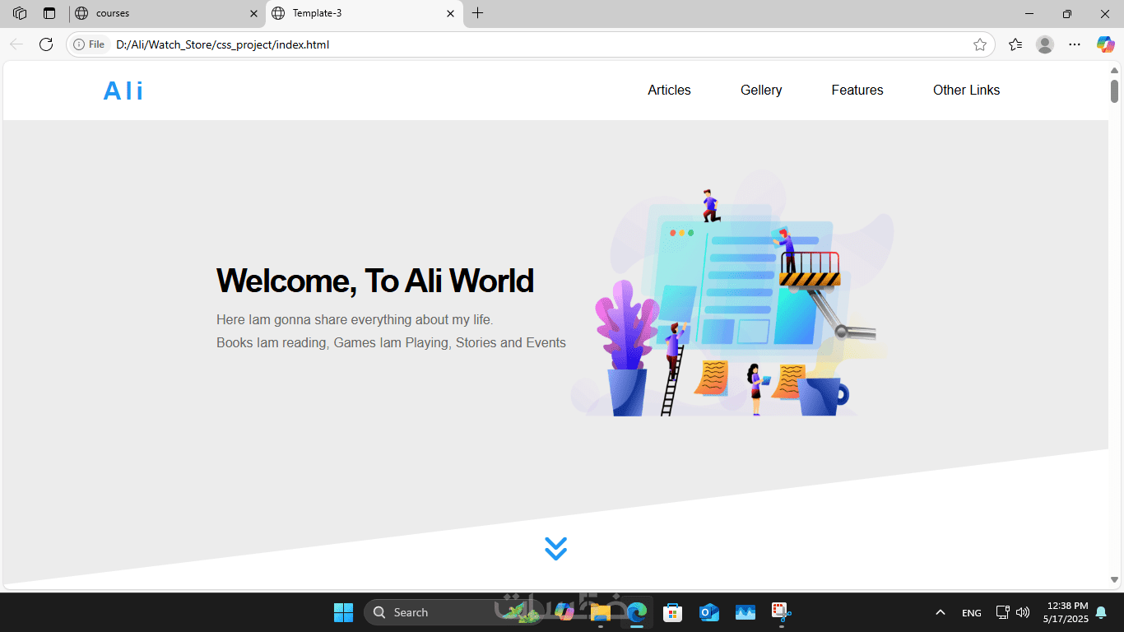The width and height of the screenshot is (1124, 632).
Task: Open the notifications bell icon
Action: coord(1101,612)
